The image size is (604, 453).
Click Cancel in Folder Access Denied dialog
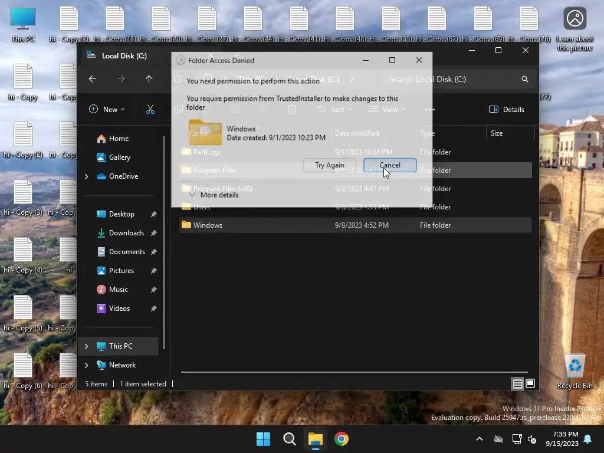coord(390,165)
